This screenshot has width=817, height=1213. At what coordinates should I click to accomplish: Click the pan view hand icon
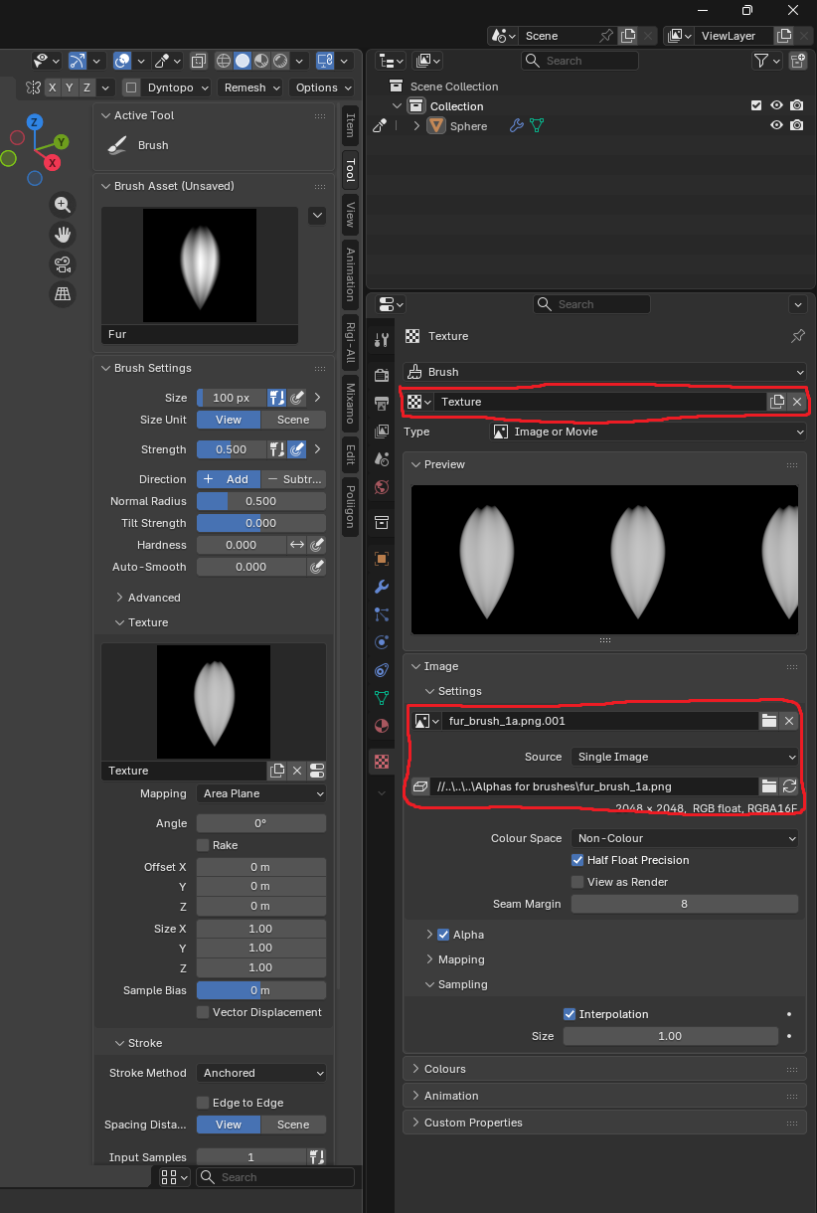63,235
